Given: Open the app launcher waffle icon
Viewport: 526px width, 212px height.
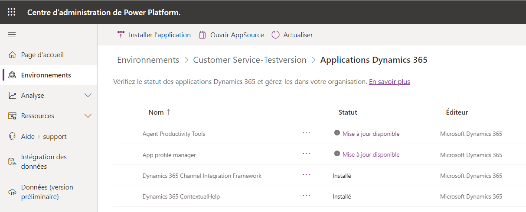Looking at the screenshot, I should click(x=12, y=12).
